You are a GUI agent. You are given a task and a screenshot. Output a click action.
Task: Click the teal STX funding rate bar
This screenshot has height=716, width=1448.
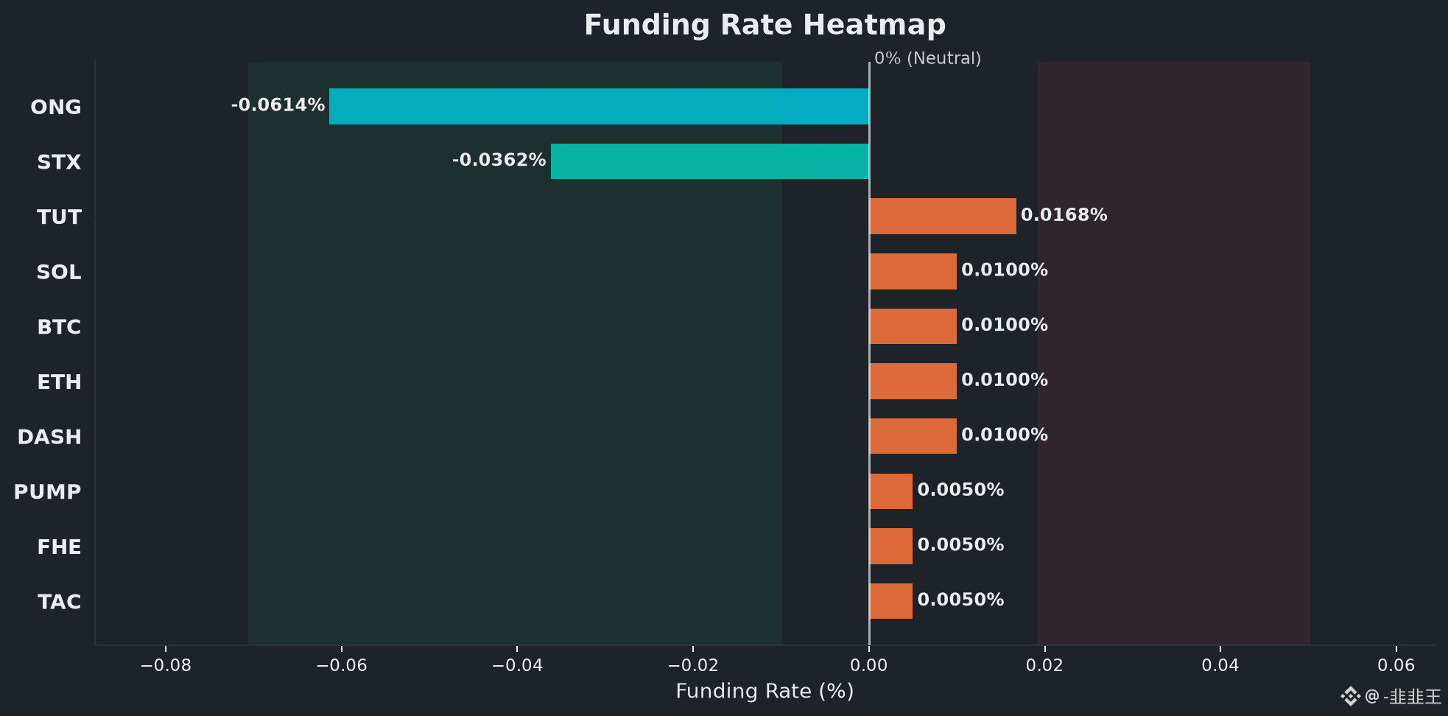tap(710, 161)
